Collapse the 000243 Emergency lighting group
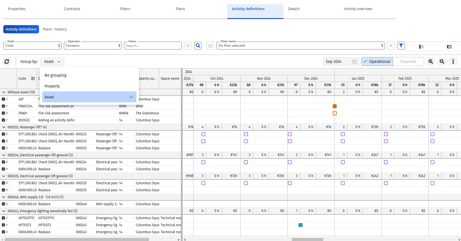The width and height of the screenshot is (461, 241). (x=4, y=211)
